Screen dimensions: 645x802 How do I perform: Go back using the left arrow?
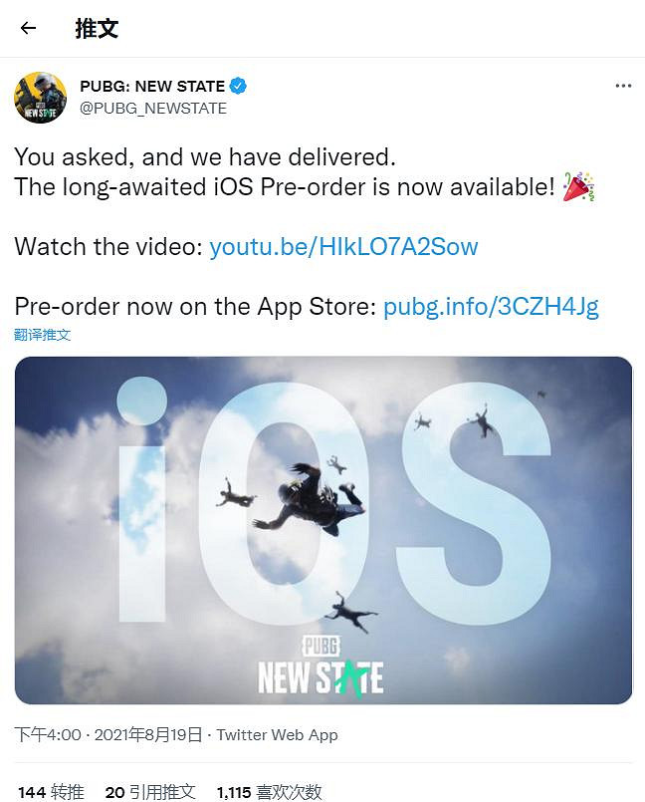click(x=28, y=28)
